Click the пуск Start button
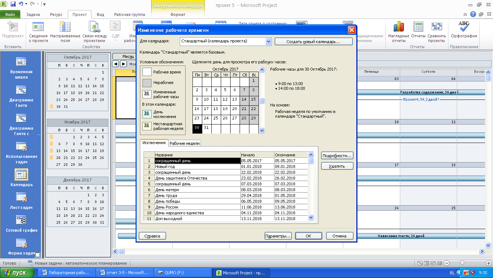This screenshot has width=493, height=278. pyautogui.click(x=17, y=273)
